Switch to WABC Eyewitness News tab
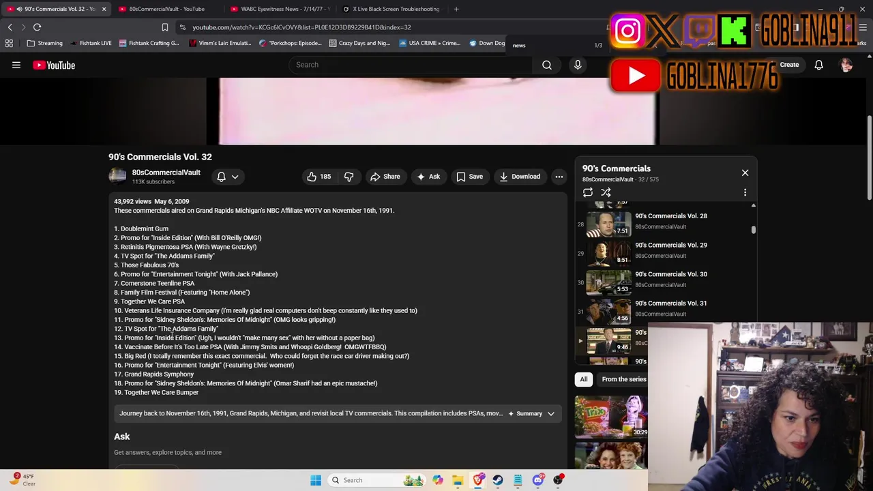 pos(280,9)
